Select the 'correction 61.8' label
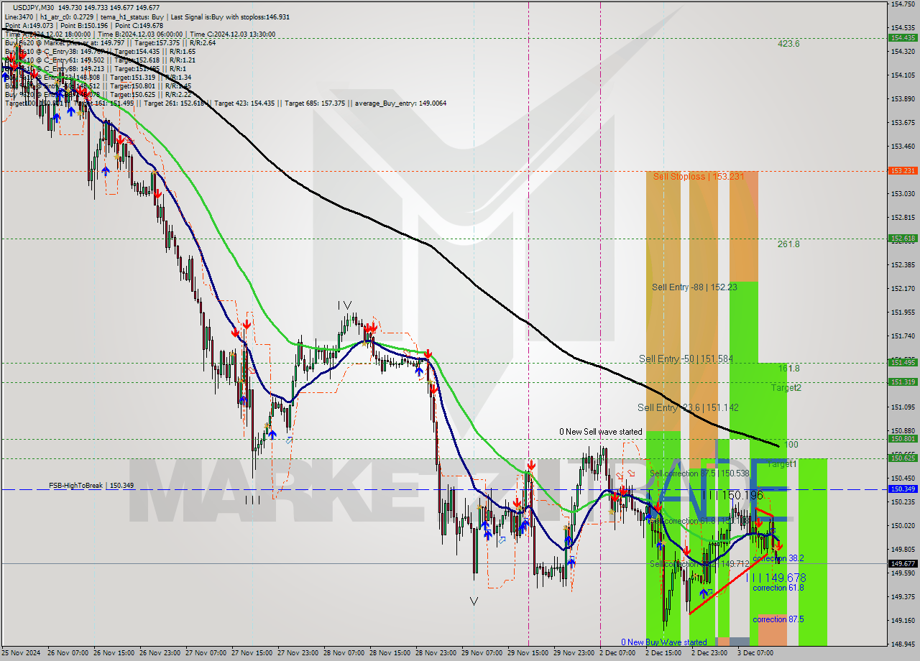The image size is (920, 661). click(778, 588)
